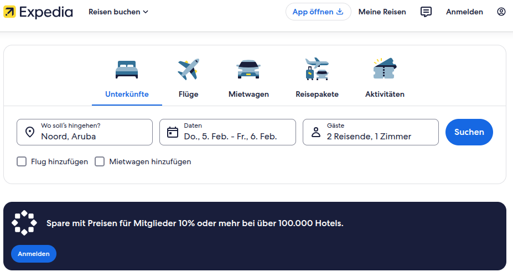Click the user profile icon
This screenshot has width=513, height=277.
point(501,12)
